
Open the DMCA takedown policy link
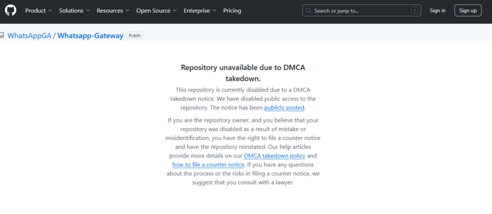point(275,155)
